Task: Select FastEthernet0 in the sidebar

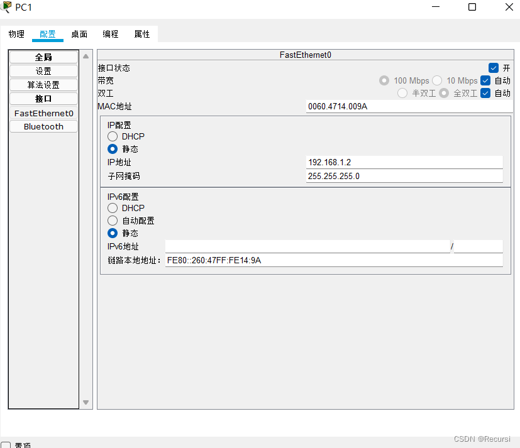Action: pyautogui.click(x=44, y=113)
